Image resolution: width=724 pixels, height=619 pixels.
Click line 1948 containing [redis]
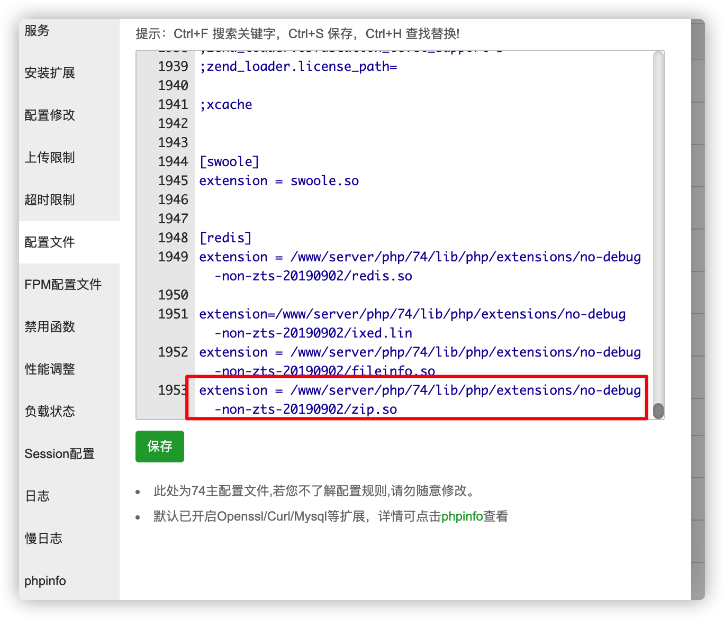(225, 238)
